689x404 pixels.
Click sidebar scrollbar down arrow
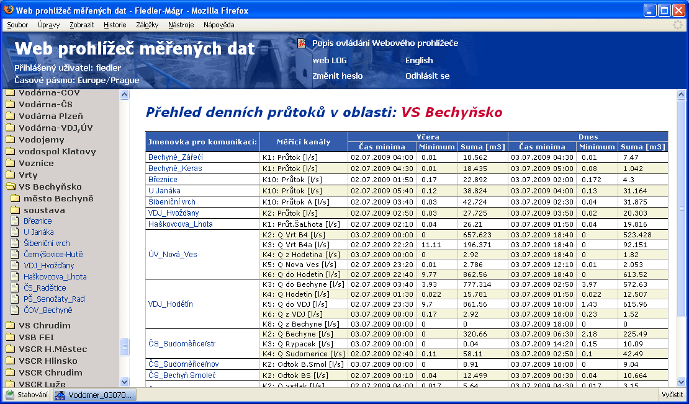click(124, 382)
